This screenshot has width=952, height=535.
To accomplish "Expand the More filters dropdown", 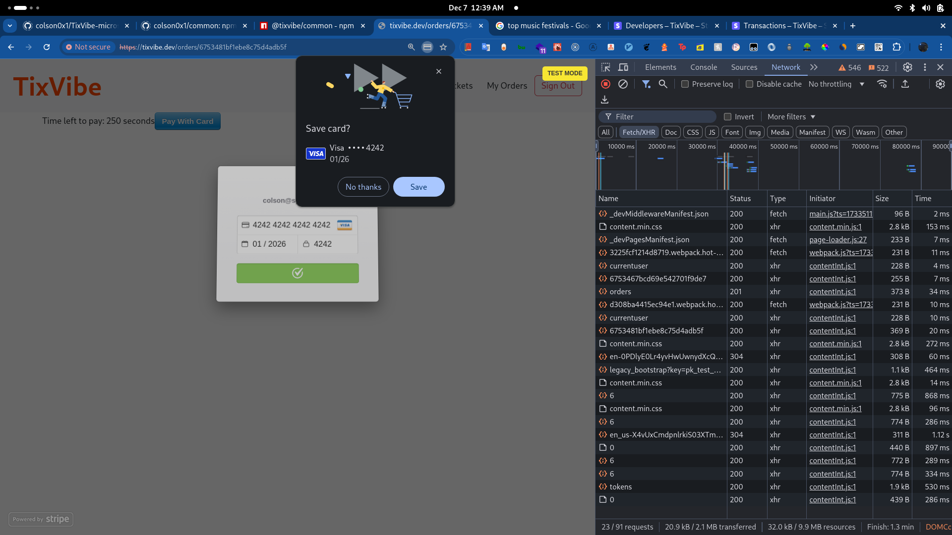I will point(791,117).
